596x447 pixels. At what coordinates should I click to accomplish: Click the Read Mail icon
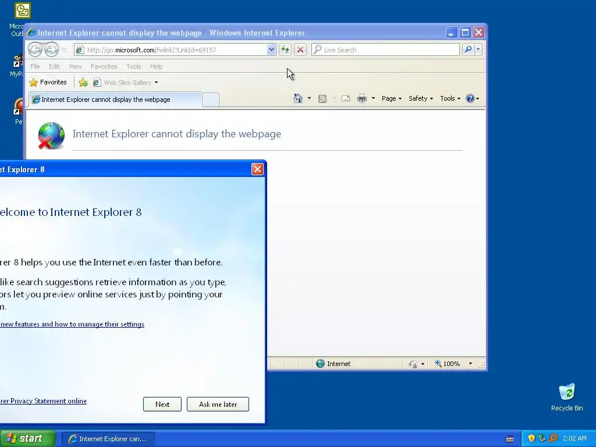click(346, 98)
